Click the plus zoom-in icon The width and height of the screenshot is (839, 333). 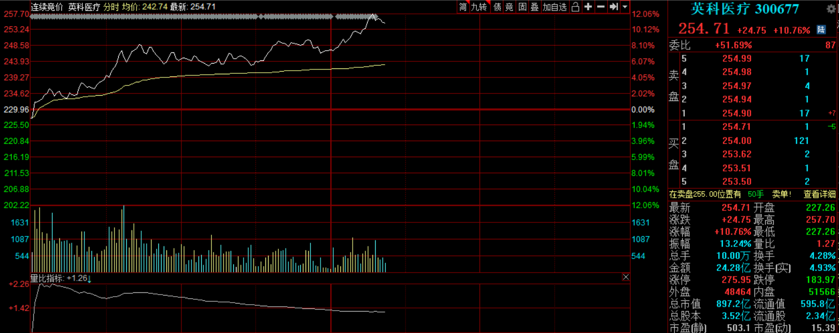(x=588, y=6)
